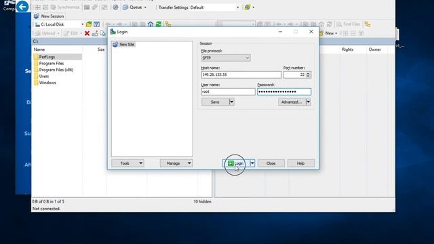Select the Users folder

tap(44, 76)
